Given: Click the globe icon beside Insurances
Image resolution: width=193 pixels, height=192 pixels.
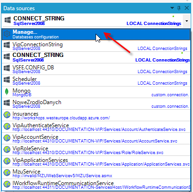Looking at the screenshot, I should [x=7, y=115].
